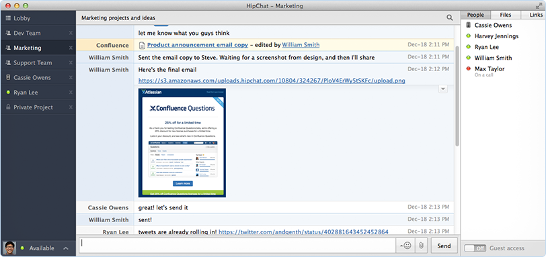
Task: Close the Support Team tab
Action: pos(71,63)
